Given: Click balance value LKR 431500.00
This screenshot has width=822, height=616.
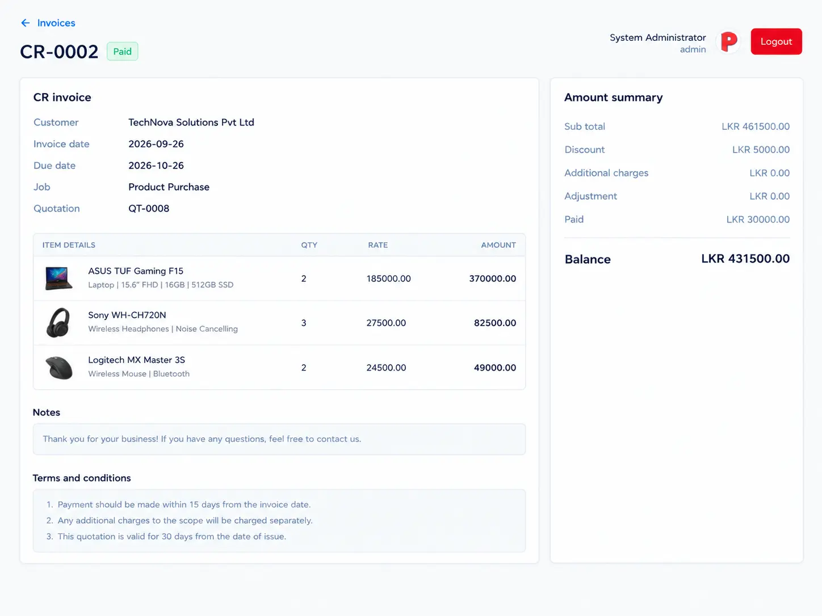Looking at the screenshot, I should click(x=745, y=259).
